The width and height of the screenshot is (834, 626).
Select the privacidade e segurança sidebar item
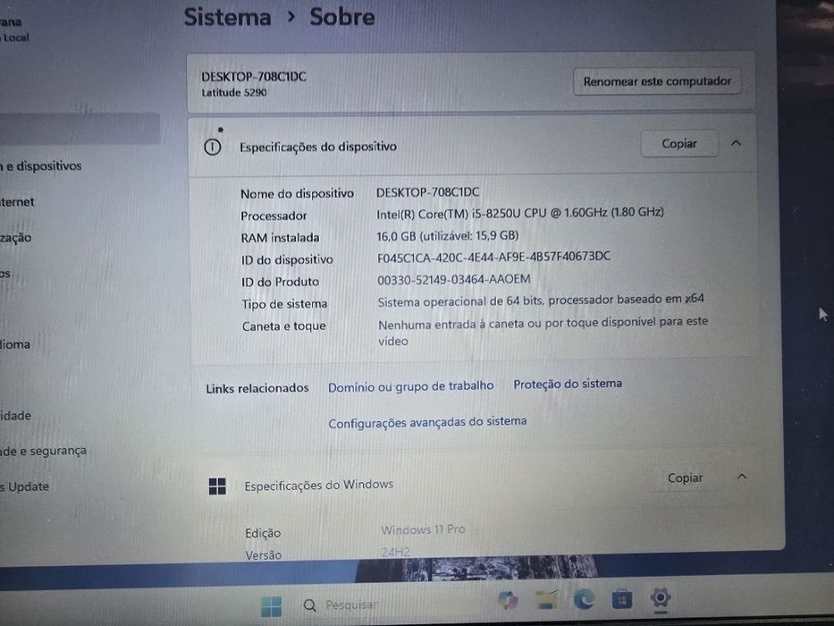coord(43,451)
